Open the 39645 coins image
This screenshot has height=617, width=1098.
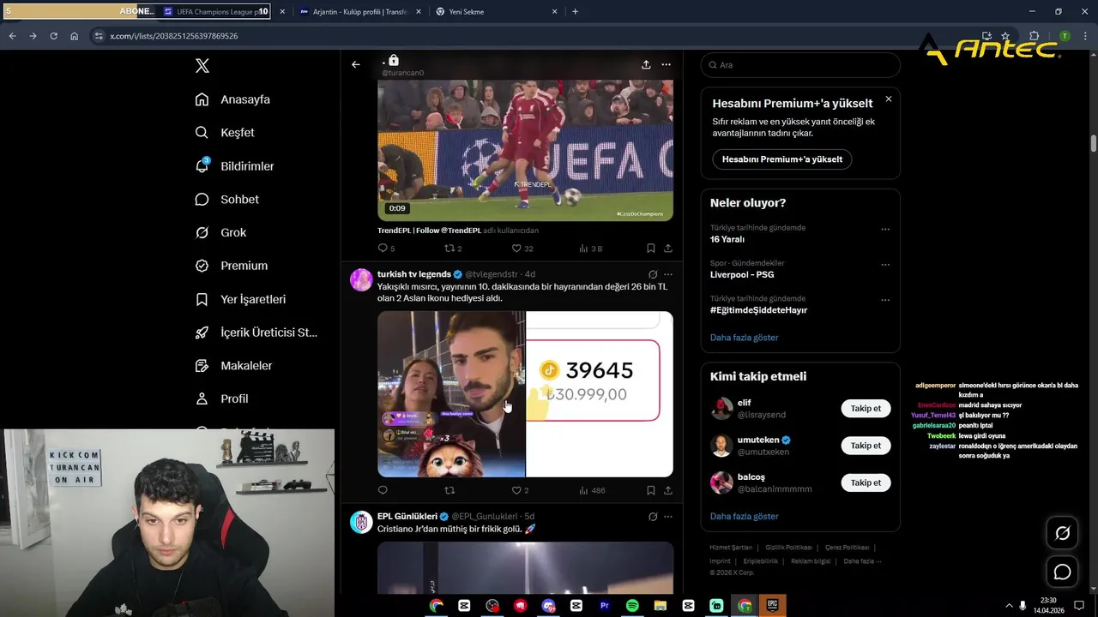tap(600, 394)
